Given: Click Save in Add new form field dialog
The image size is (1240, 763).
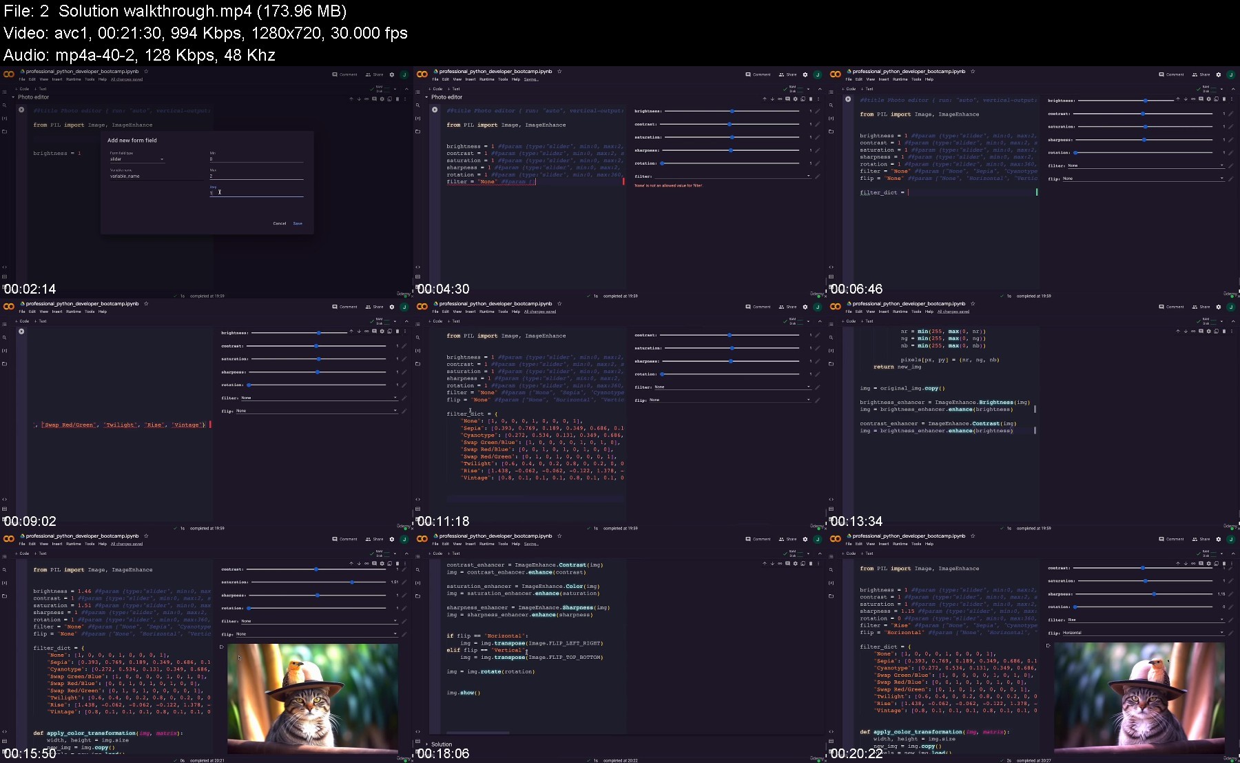Looking at the screenshot, I should (298, 223).
